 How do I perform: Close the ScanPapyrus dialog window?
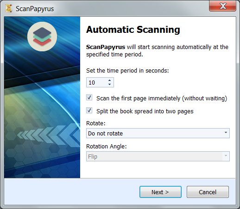click(x=222, y=6)
